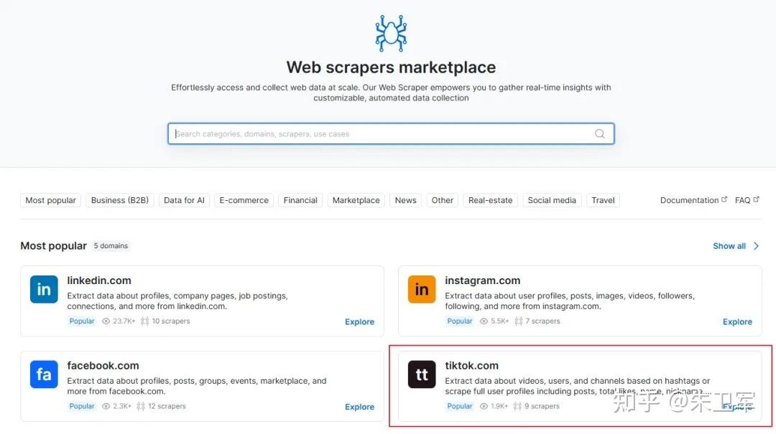This screenshot has width=776, height=434.
Task: Click Show all for Most popular
Action: point(729,245)
